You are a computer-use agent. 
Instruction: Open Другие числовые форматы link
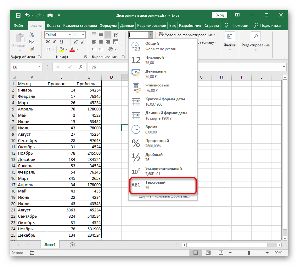tap(164, 196)
